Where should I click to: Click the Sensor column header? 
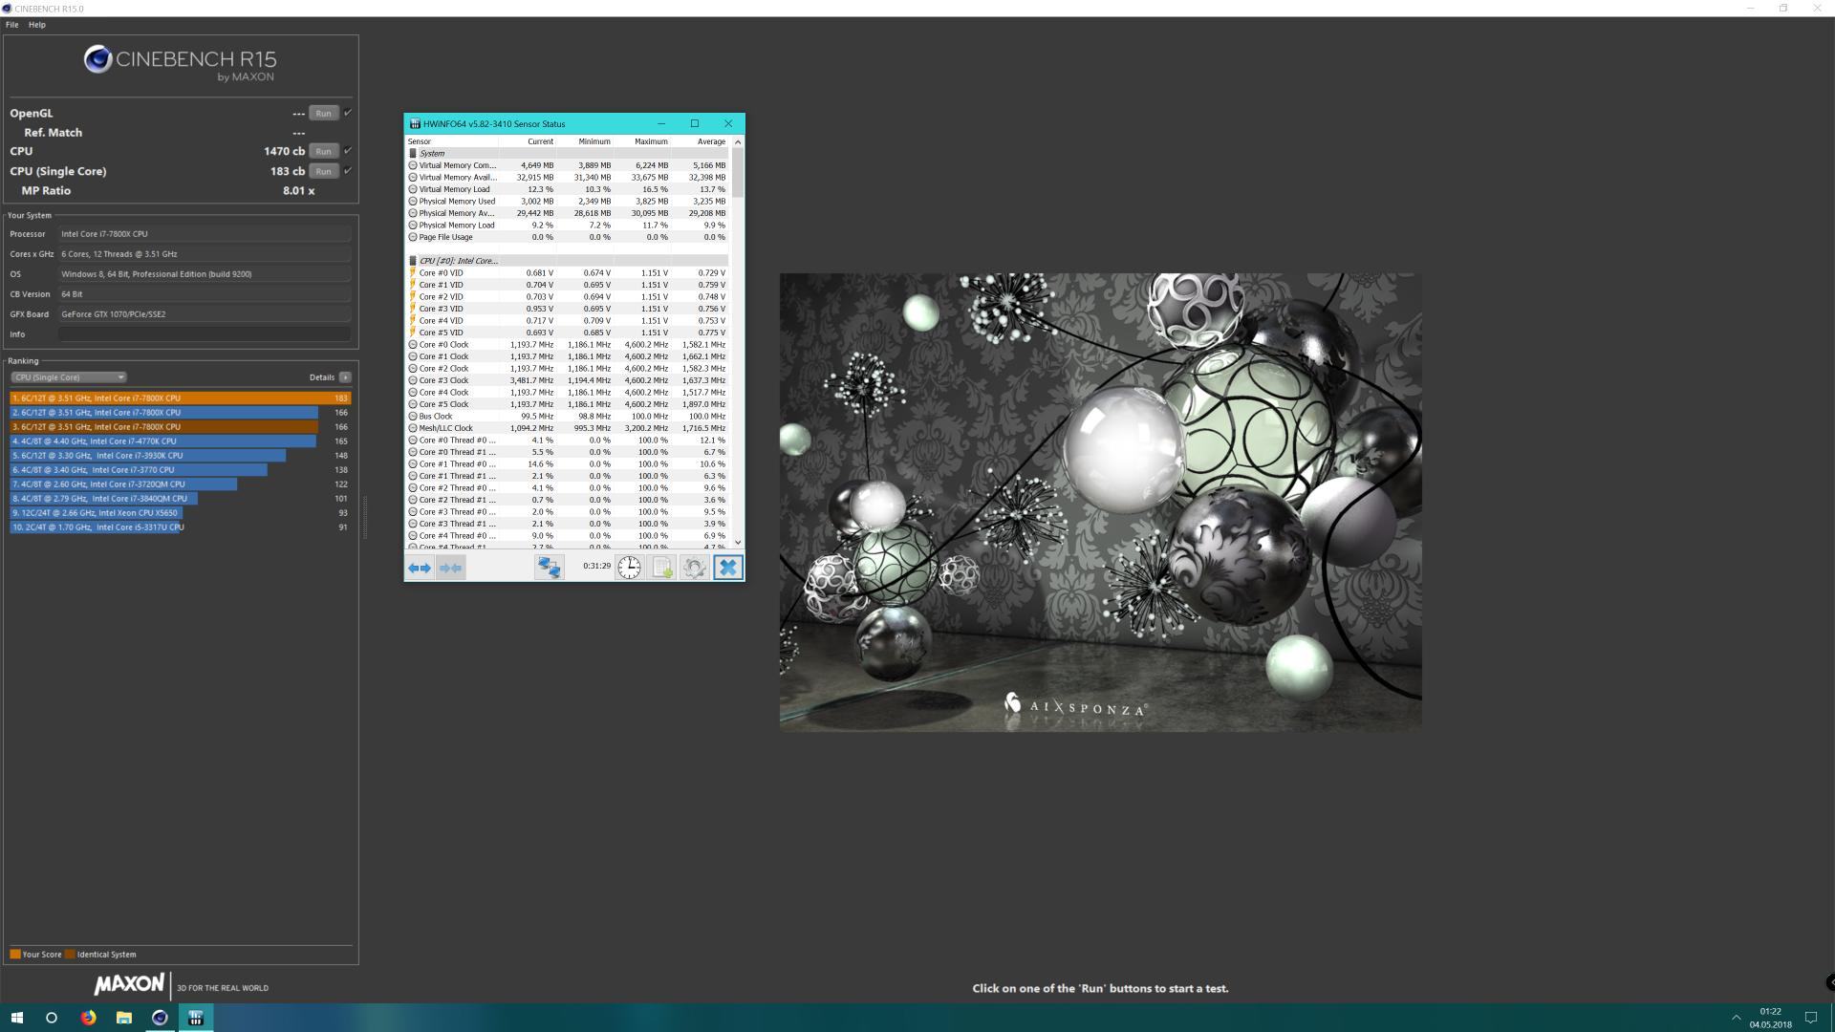[453, 141]
